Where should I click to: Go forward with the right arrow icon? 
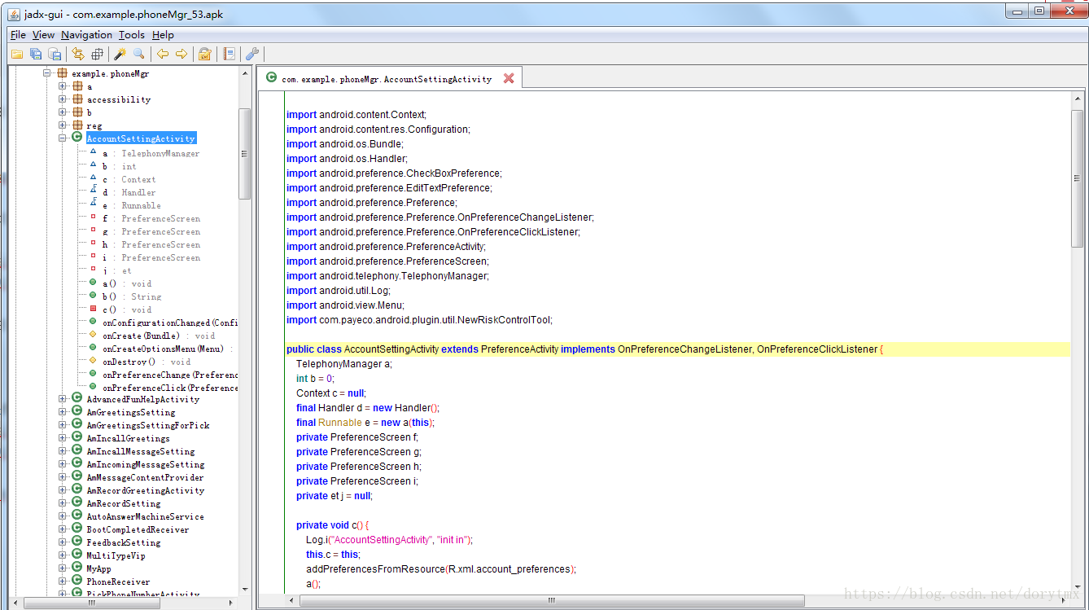coord(181,54)
